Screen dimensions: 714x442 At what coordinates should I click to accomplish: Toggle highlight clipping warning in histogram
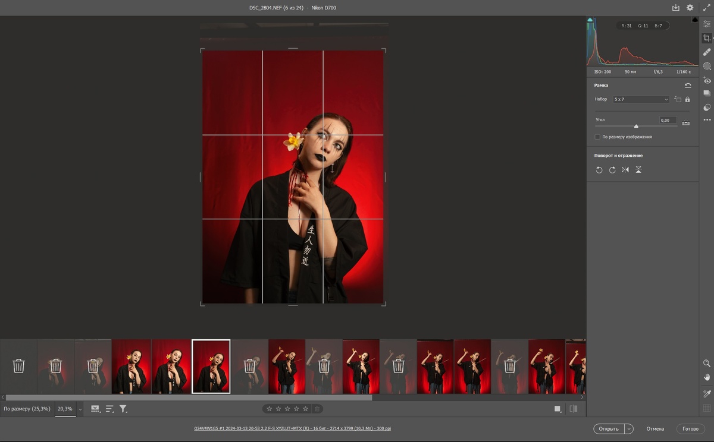click(695, 20)
